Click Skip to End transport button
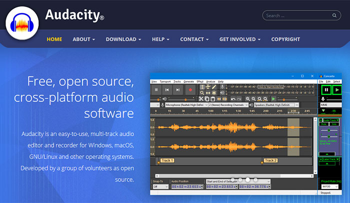This screenshot has height=203, width=350. [177, 90]
